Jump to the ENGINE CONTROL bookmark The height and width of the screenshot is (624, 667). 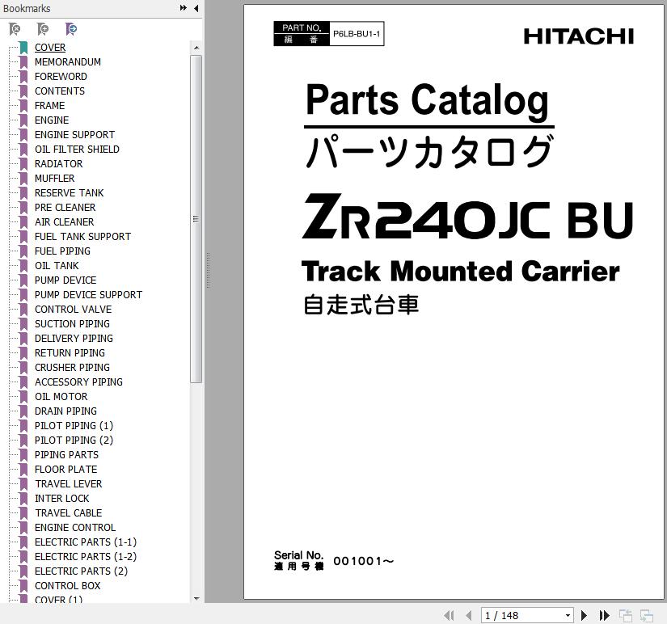click(75, 528)
